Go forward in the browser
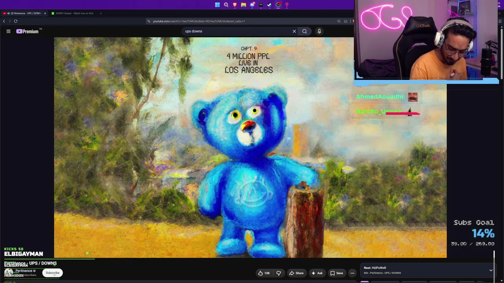 [x=10, y=21]
